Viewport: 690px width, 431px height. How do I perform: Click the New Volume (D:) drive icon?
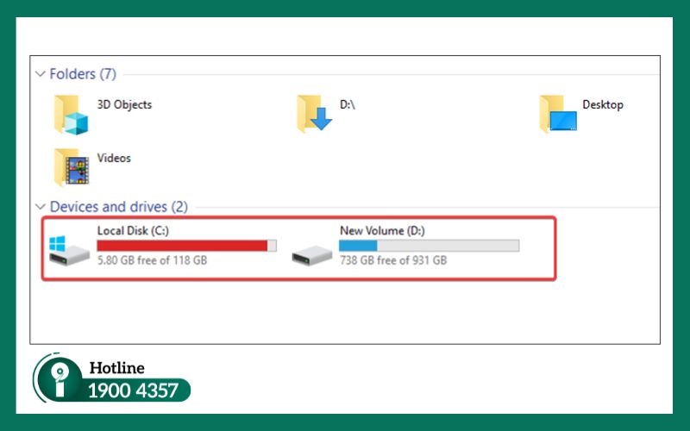311,251
